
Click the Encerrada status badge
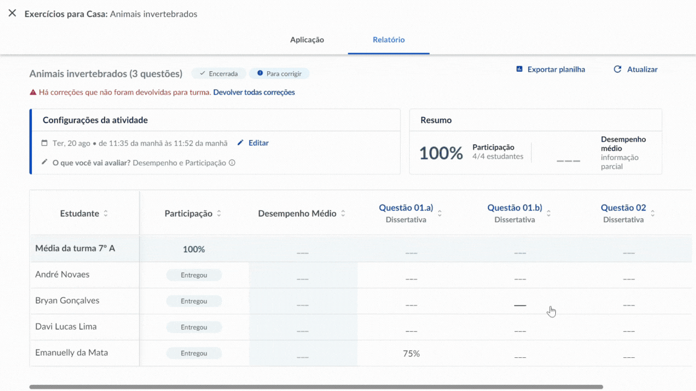click(218, 74)
